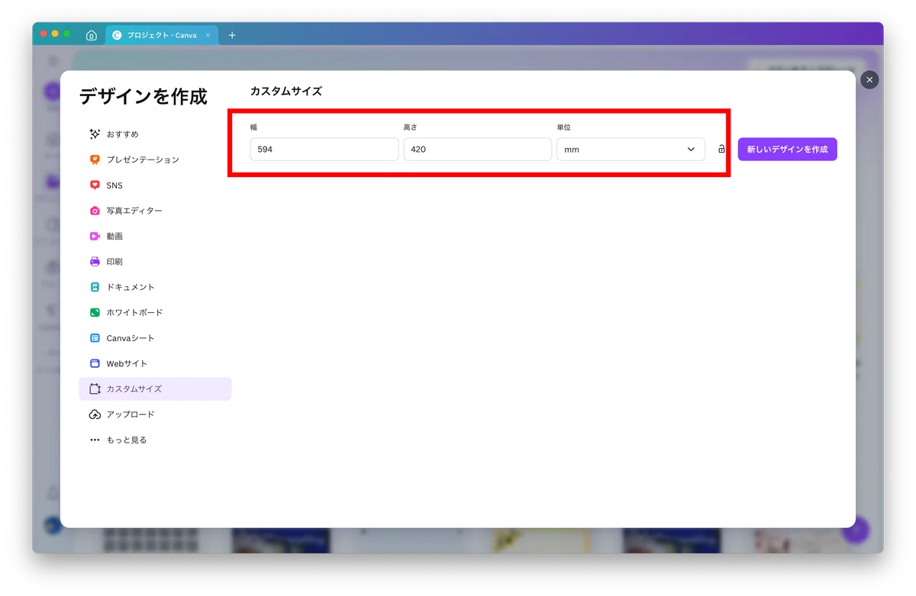Click the プレゼンテーション icon in sidebar
The image size is (916, 596).
pos(95,159)
